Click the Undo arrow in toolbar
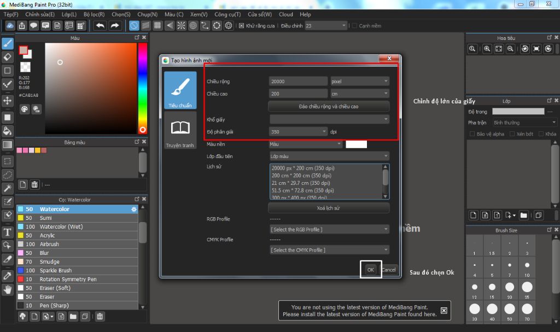This screenshot has width=560, height=332. pos(101,26)
